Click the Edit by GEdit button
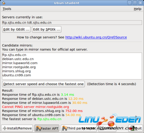This screenshot has width=144, height=133. click(x=16, y=30)
